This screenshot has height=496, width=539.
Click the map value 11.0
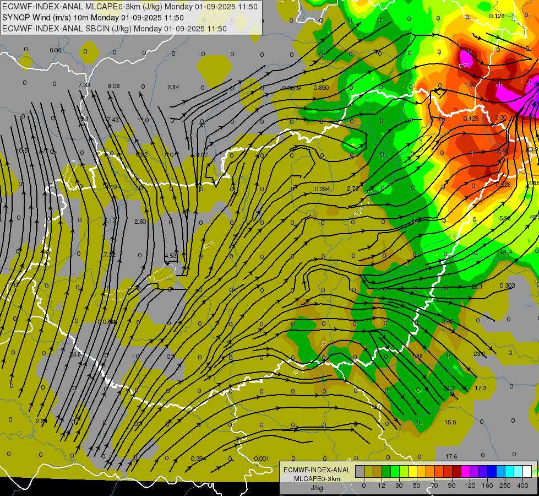(x=143, y=121)
